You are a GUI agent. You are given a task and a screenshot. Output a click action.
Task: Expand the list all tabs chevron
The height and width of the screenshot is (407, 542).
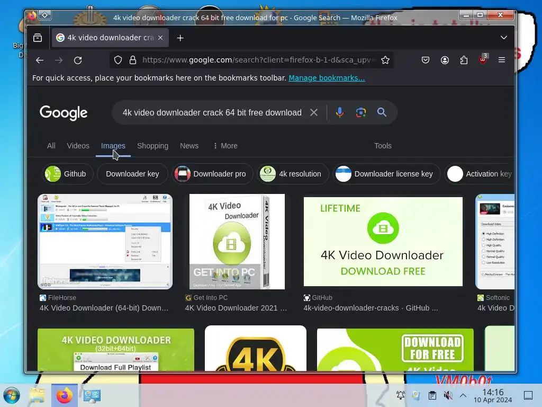(x=504, y=38)
